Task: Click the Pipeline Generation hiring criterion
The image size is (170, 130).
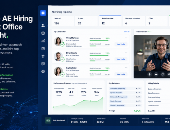Action: [154, 101]
